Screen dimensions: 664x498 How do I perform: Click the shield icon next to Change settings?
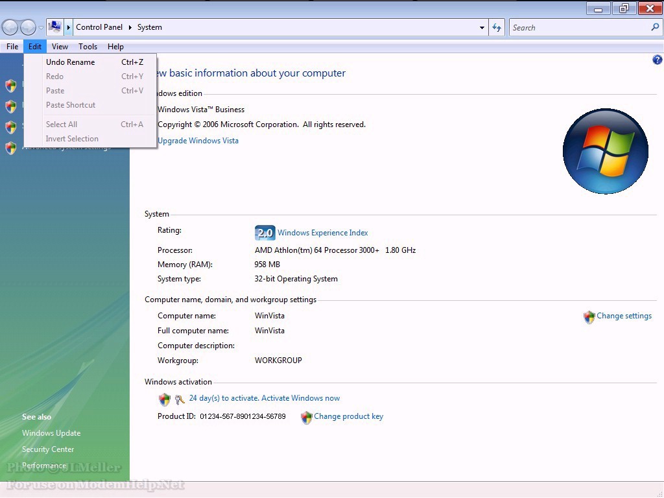(589, 316)
